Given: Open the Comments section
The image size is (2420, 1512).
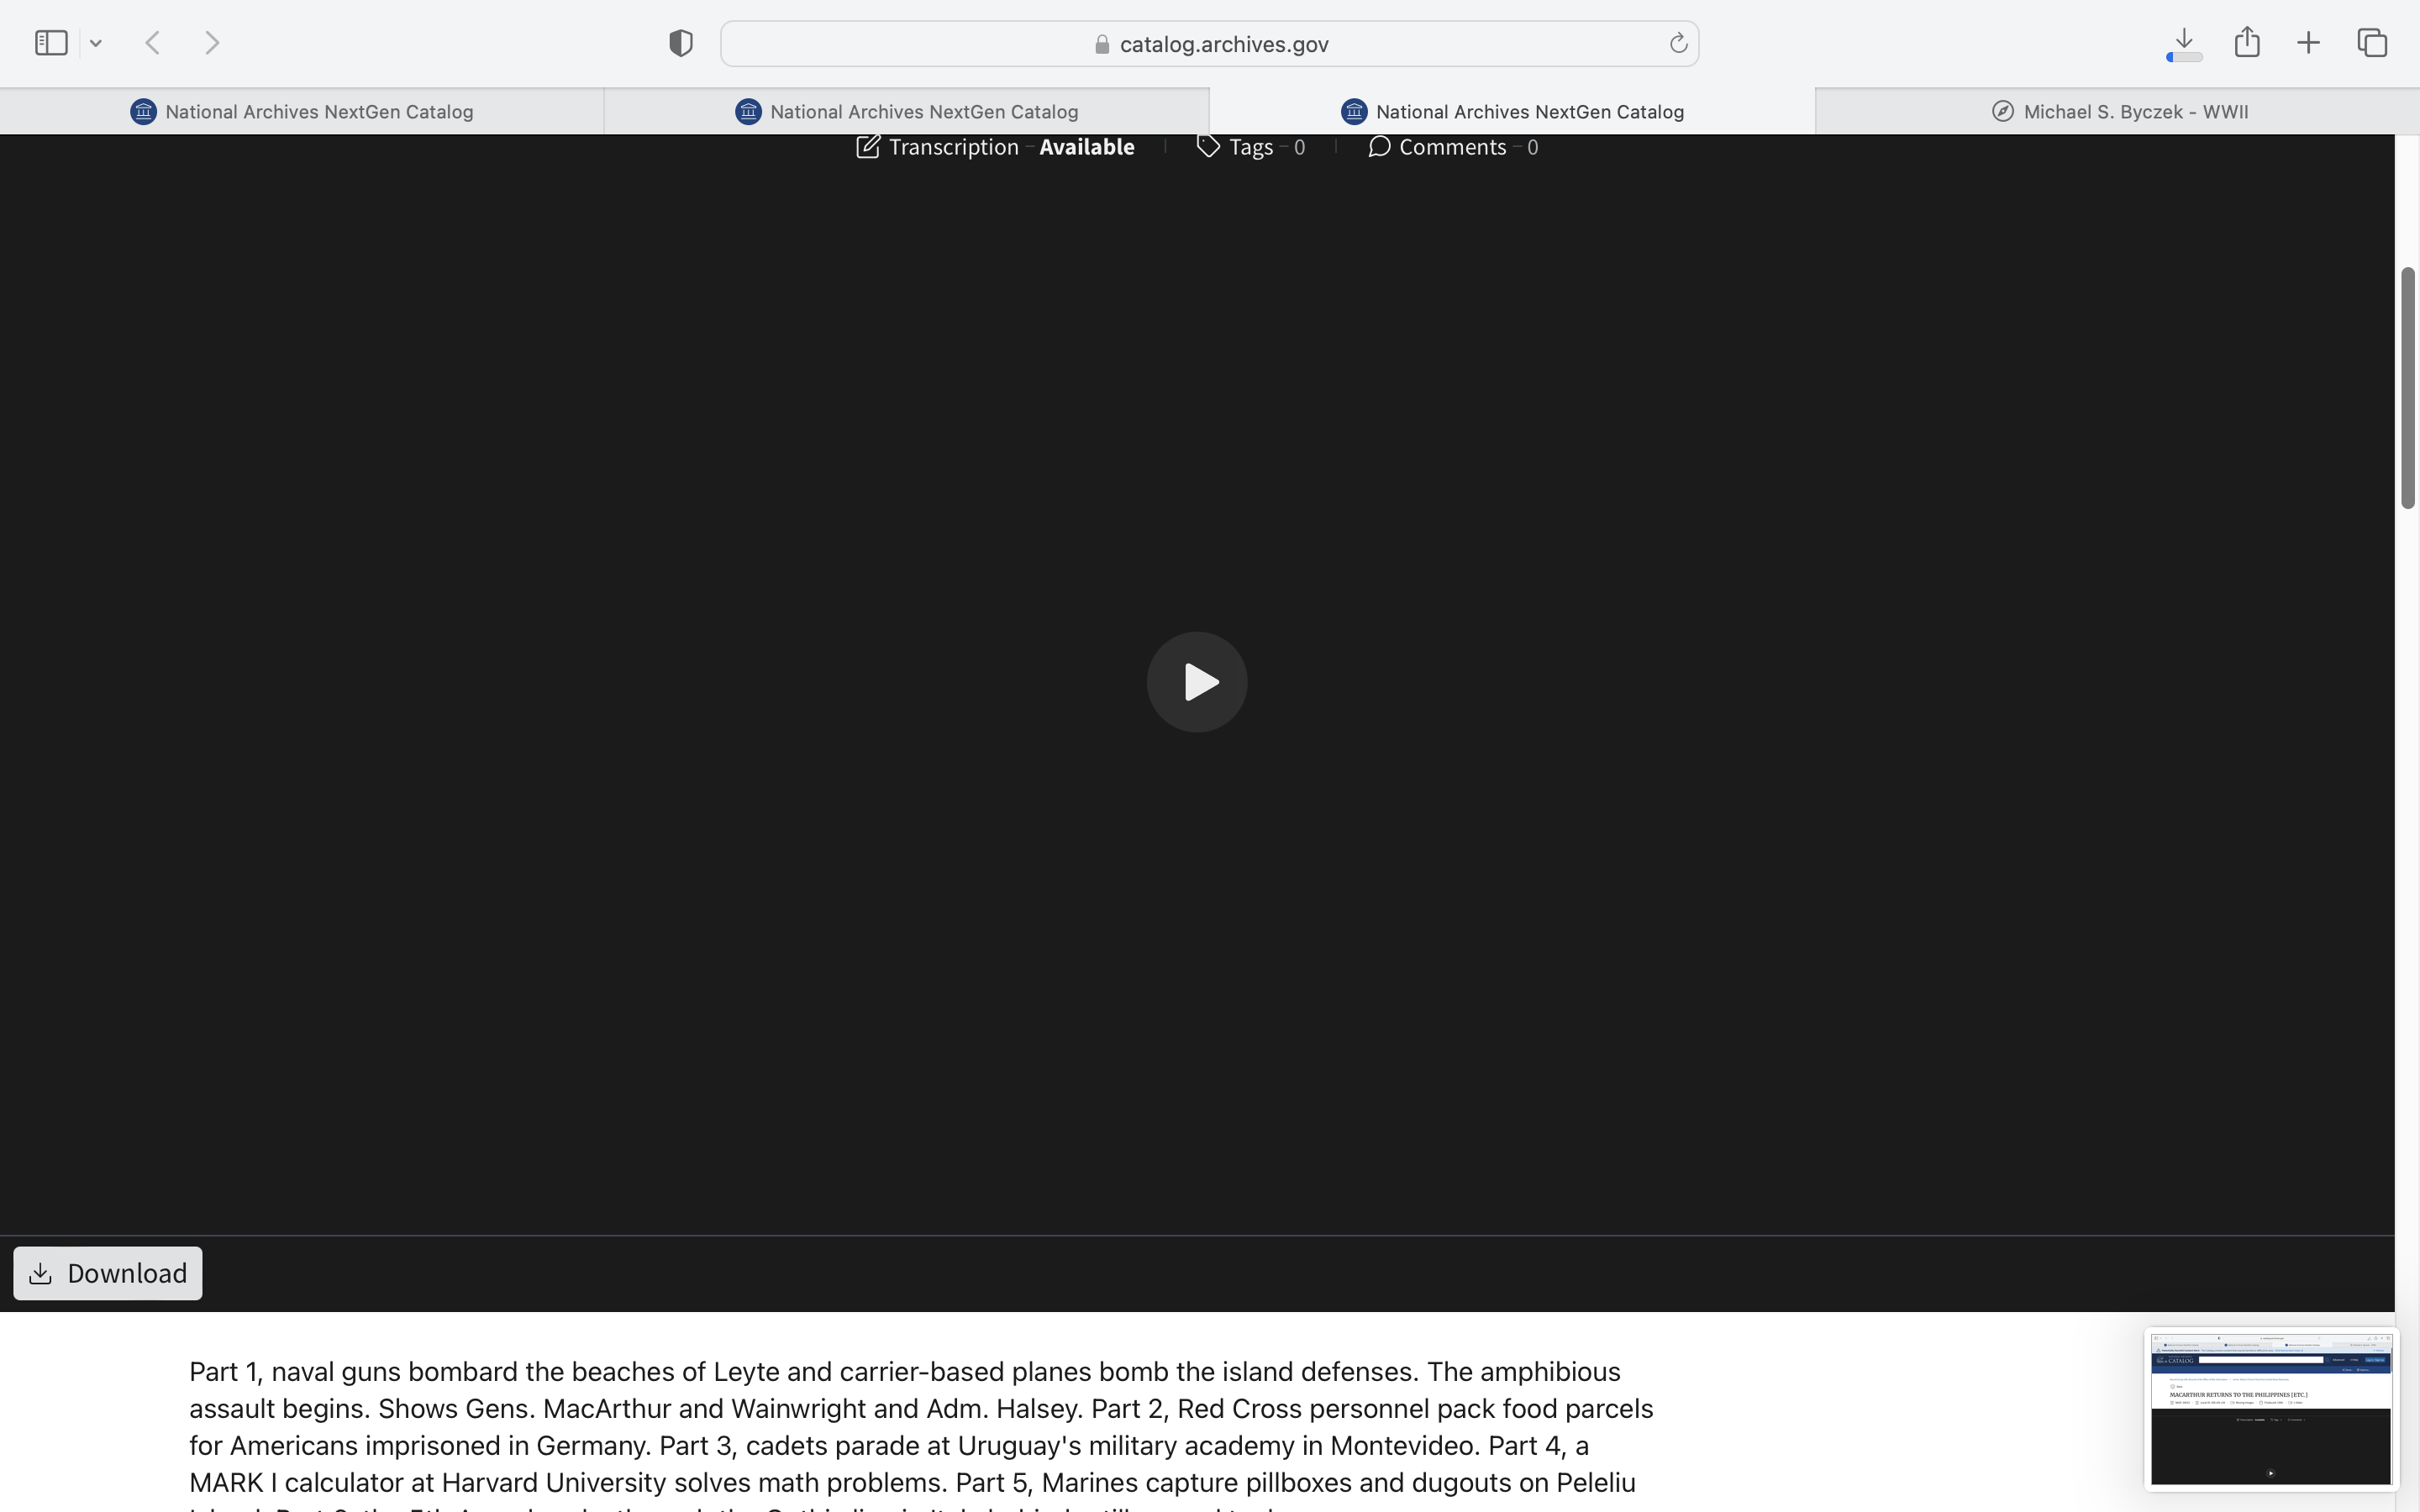Looking at the screenshot, I should pyautogui.click(x=1452, y=147).
